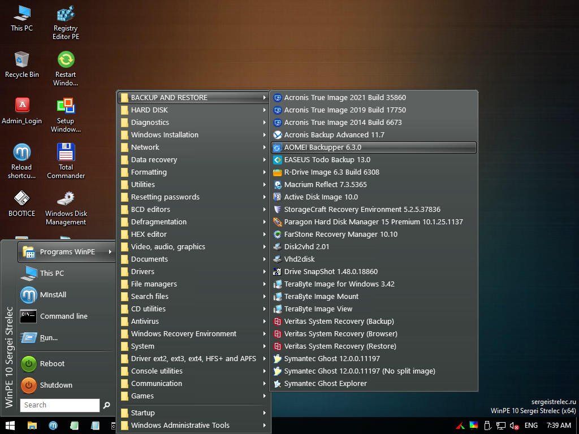Open File Explorer from the taskbar
The height and width of the screenshot is (434, 579).
coord(32,426)
